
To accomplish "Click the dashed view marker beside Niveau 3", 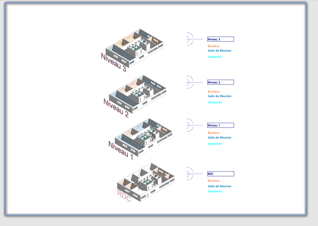I will pyautogui.click(x=194, y=39).
